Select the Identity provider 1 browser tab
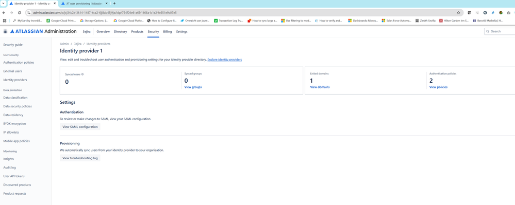 click(33, 3)
